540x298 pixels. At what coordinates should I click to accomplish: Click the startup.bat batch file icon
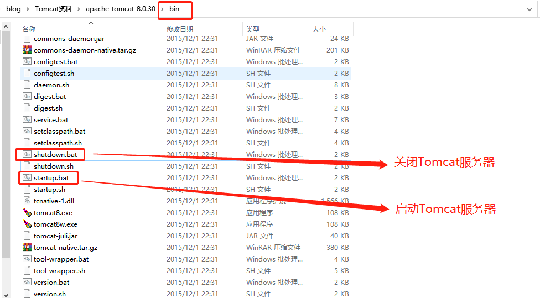[x=27, y=177]
